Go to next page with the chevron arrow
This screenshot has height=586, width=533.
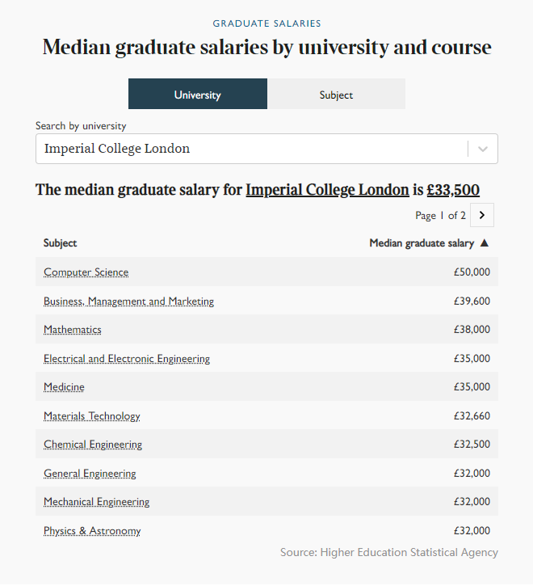[482, 215]
